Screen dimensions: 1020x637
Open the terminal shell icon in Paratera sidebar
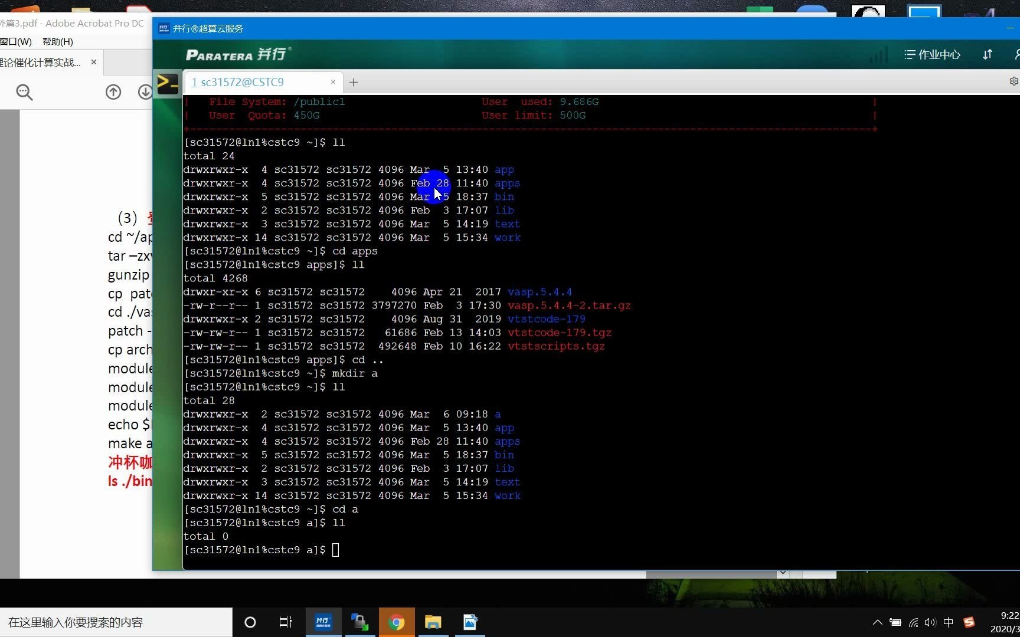pos(168,83)
